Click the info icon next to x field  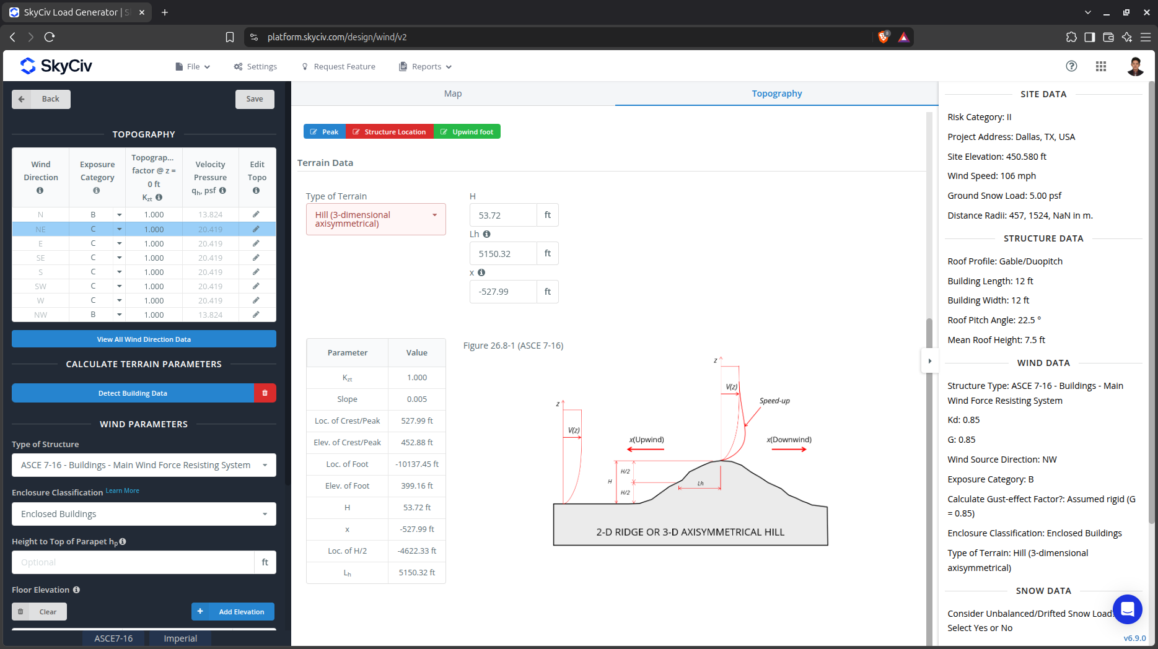(x=481, y=272)
